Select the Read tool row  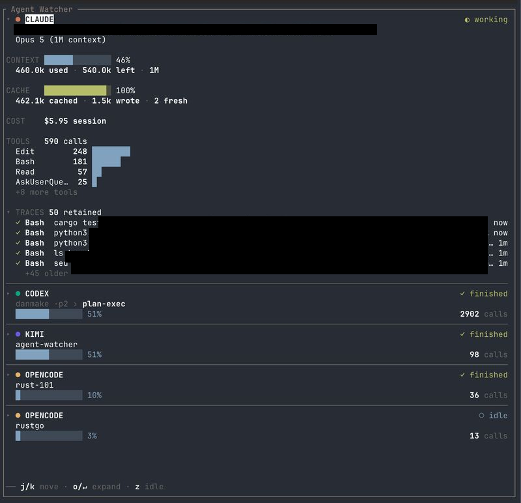[x=59, y=172]
